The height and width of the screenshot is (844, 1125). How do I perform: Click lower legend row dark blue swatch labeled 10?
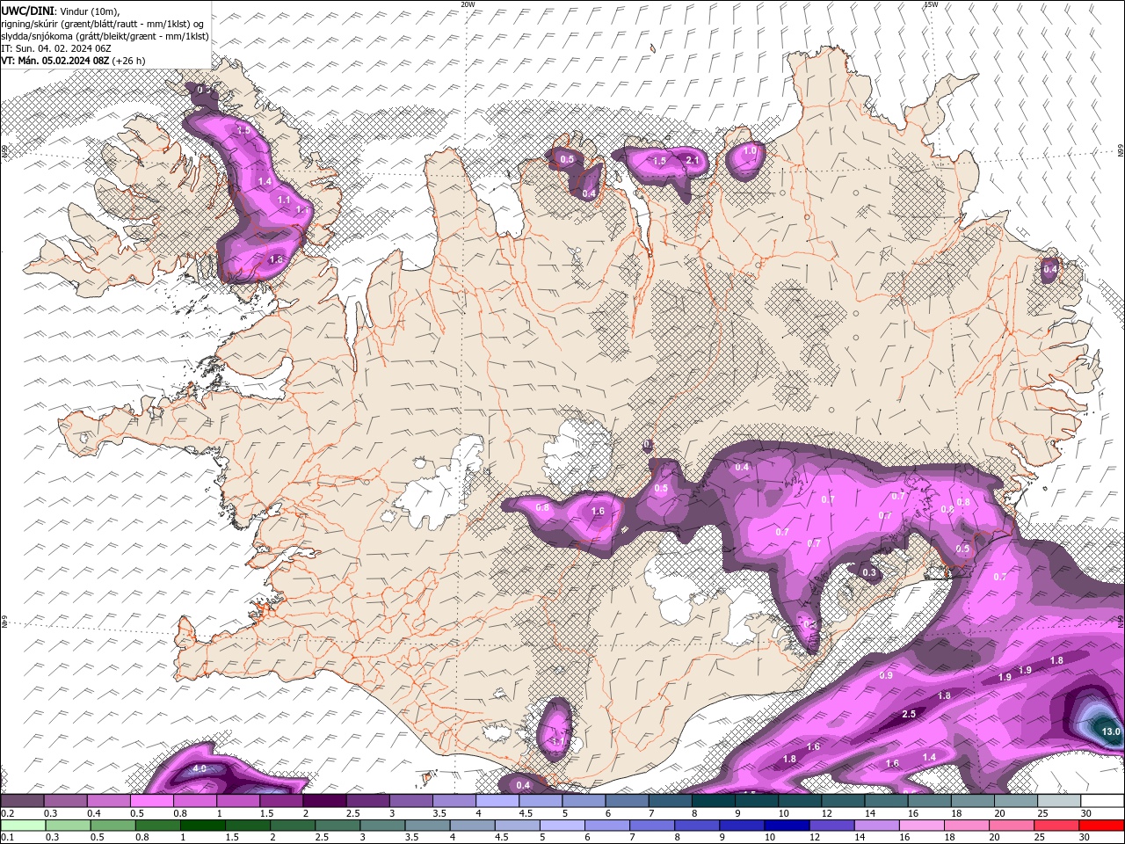(x=786, y=825)
